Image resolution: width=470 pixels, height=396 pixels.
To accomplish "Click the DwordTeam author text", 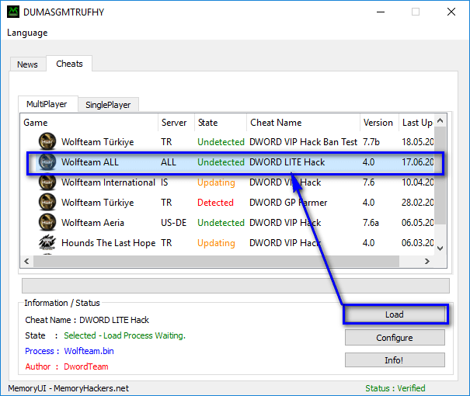I will point(86,366).
